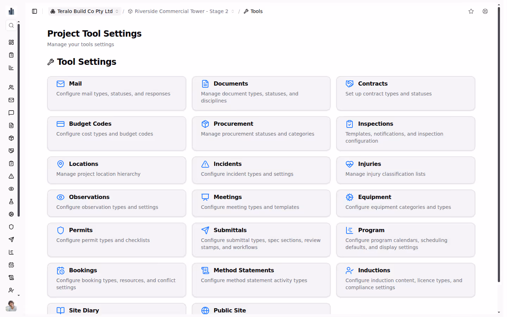Click the sidebar package box icon

pos(11,138)
